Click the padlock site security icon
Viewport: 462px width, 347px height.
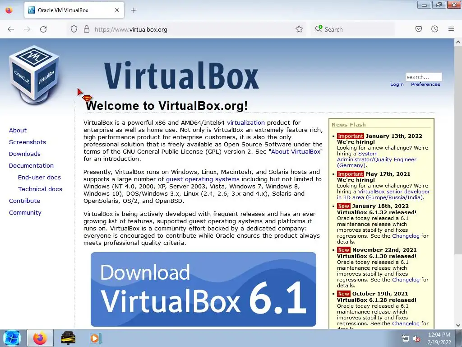(x=86, y=29)
